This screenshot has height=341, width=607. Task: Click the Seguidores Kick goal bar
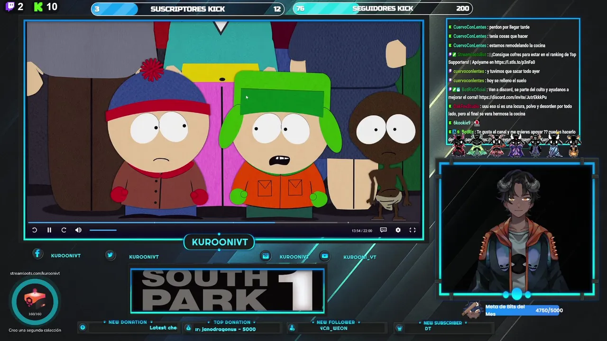tap(383, 9)
